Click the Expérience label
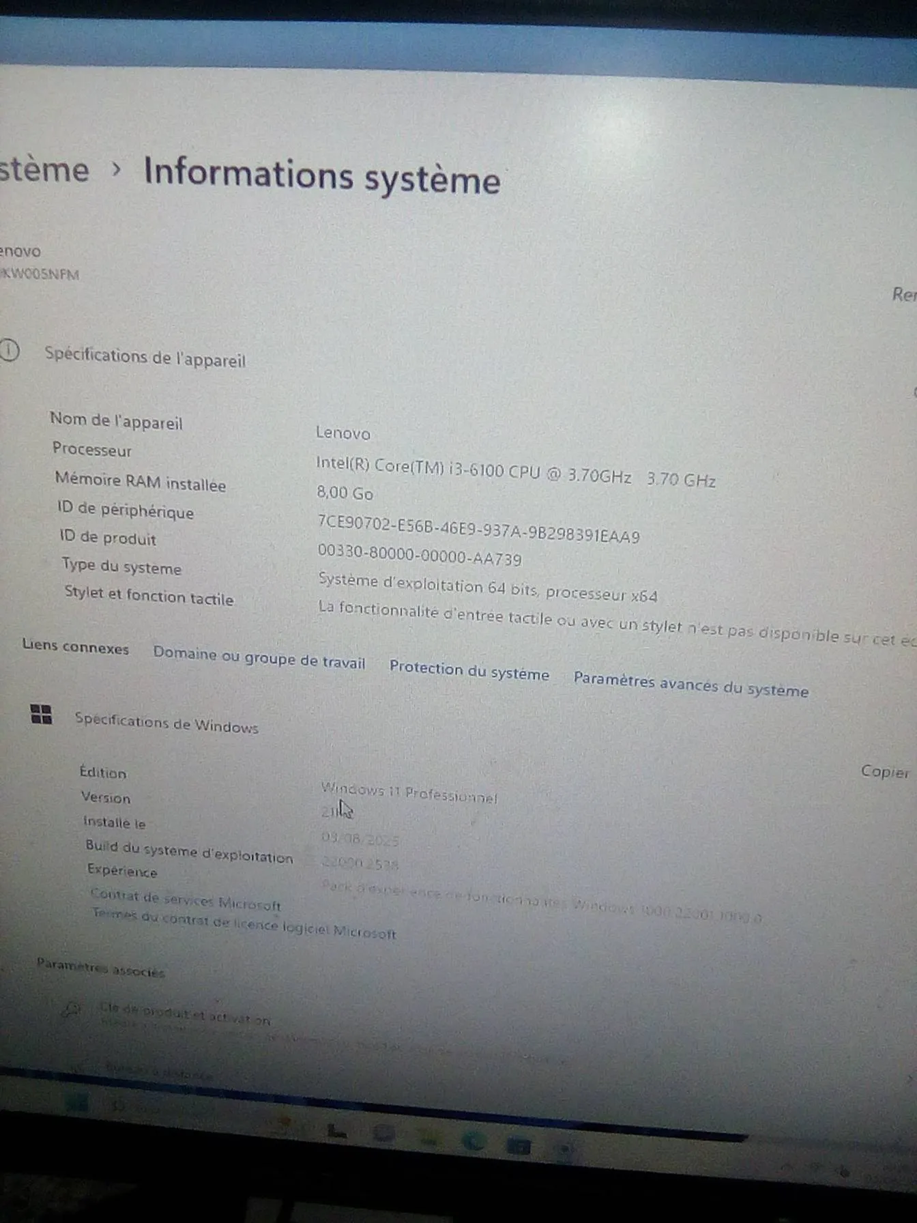917x1223 pixels. [122, 870]
